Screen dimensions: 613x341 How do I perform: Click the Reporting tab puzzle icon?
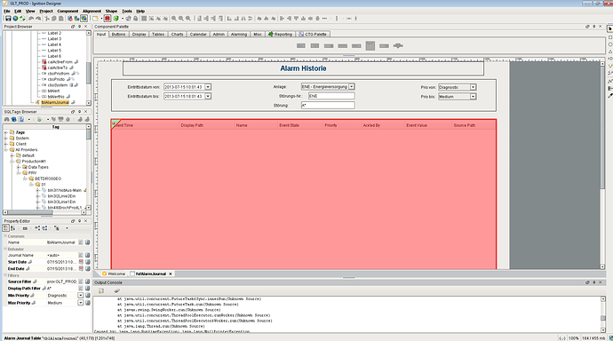271,34
